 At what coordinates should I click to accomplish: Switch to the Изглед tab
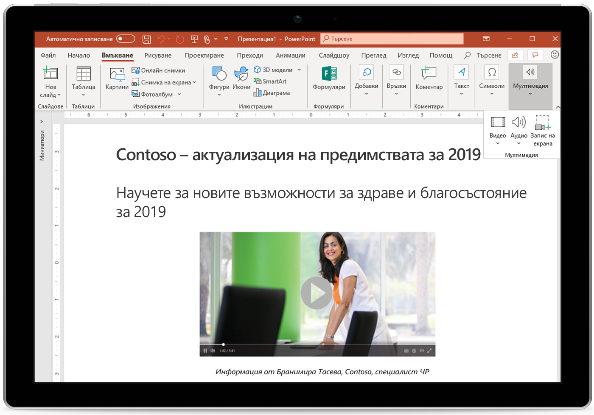tap(408, 55)
